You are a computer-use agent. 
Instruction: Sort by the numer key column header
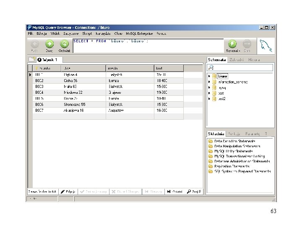[x=47, y=68]
